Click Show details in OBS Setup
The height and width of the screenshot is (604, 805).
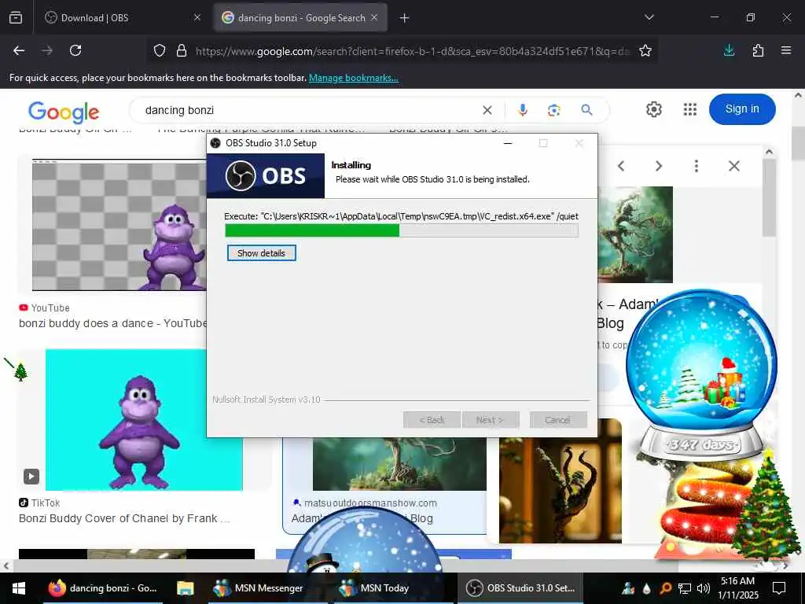click(261, 253)
